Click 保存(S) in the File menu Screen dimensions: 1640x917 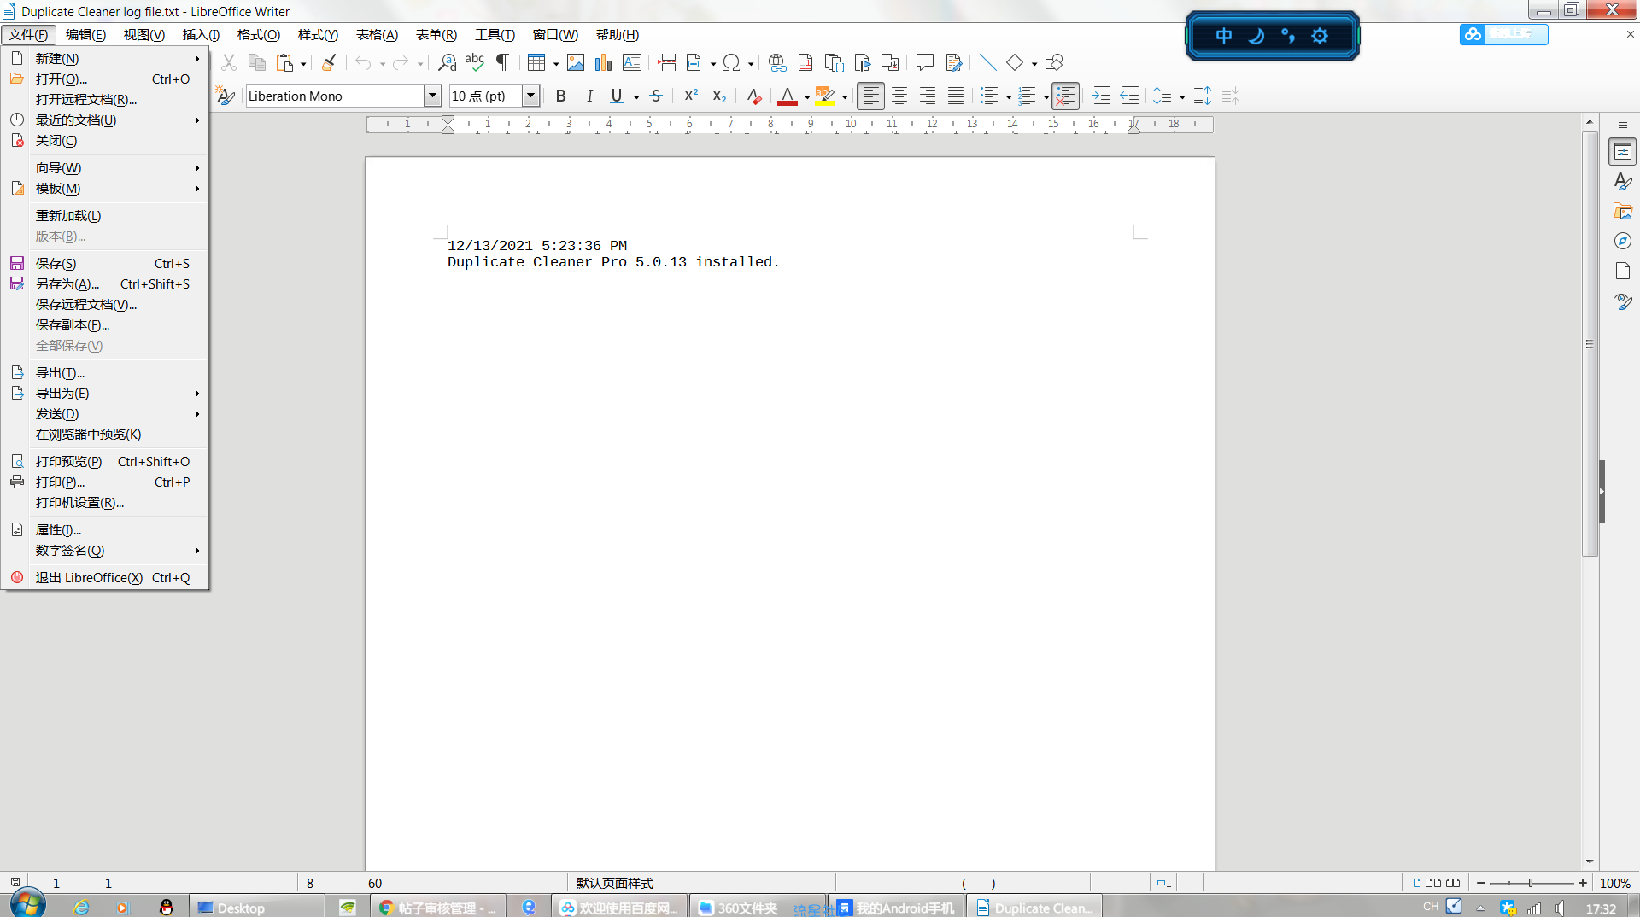coord(105,264)
